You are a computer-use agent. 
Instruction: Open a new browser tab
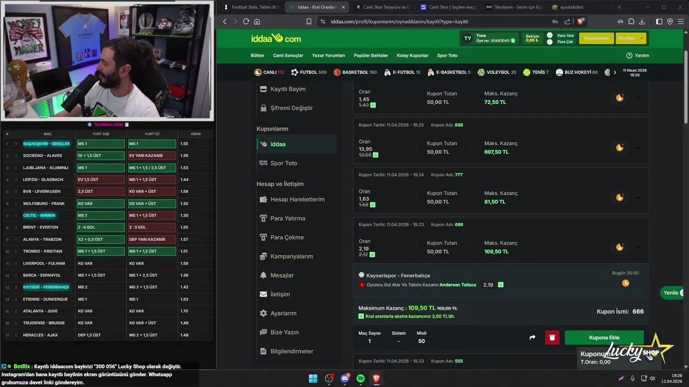619,7
